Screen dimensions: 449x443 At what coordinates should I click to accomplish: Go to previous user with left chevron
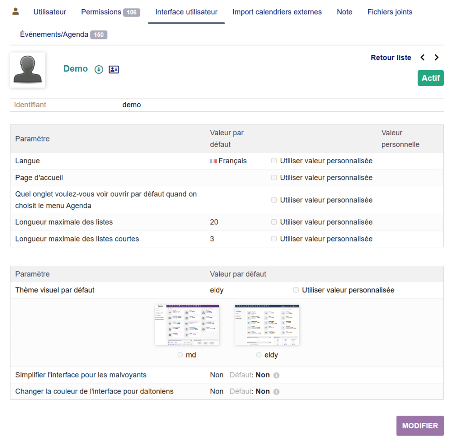[x=423, y=57]
